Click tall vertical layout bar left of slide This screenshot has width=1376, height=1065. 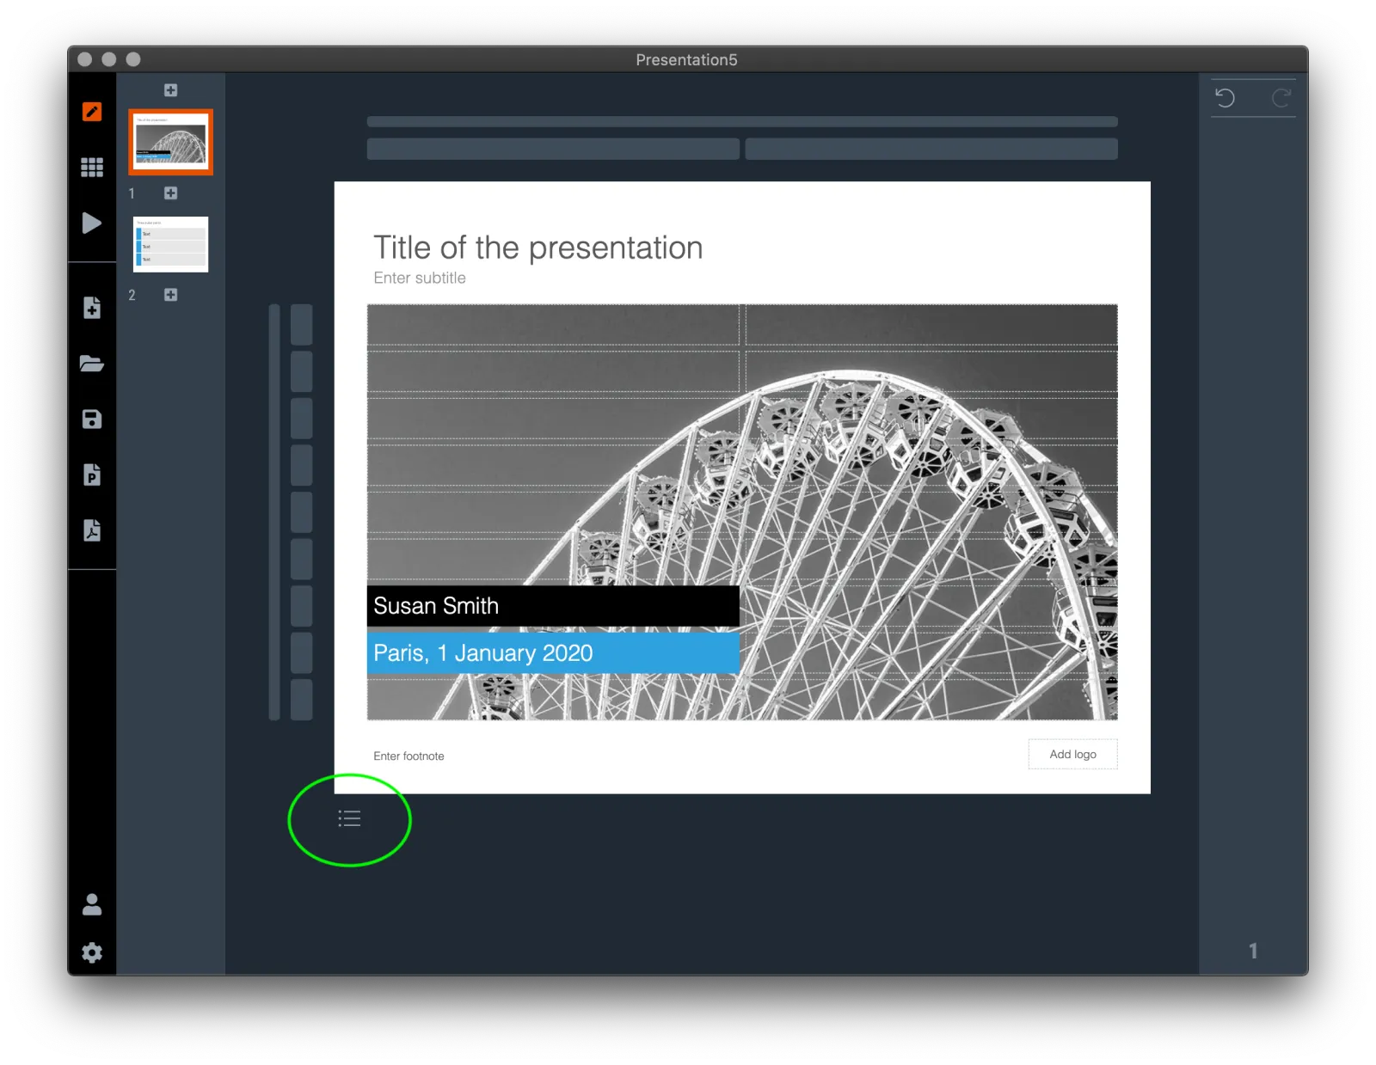click(274, 511)
